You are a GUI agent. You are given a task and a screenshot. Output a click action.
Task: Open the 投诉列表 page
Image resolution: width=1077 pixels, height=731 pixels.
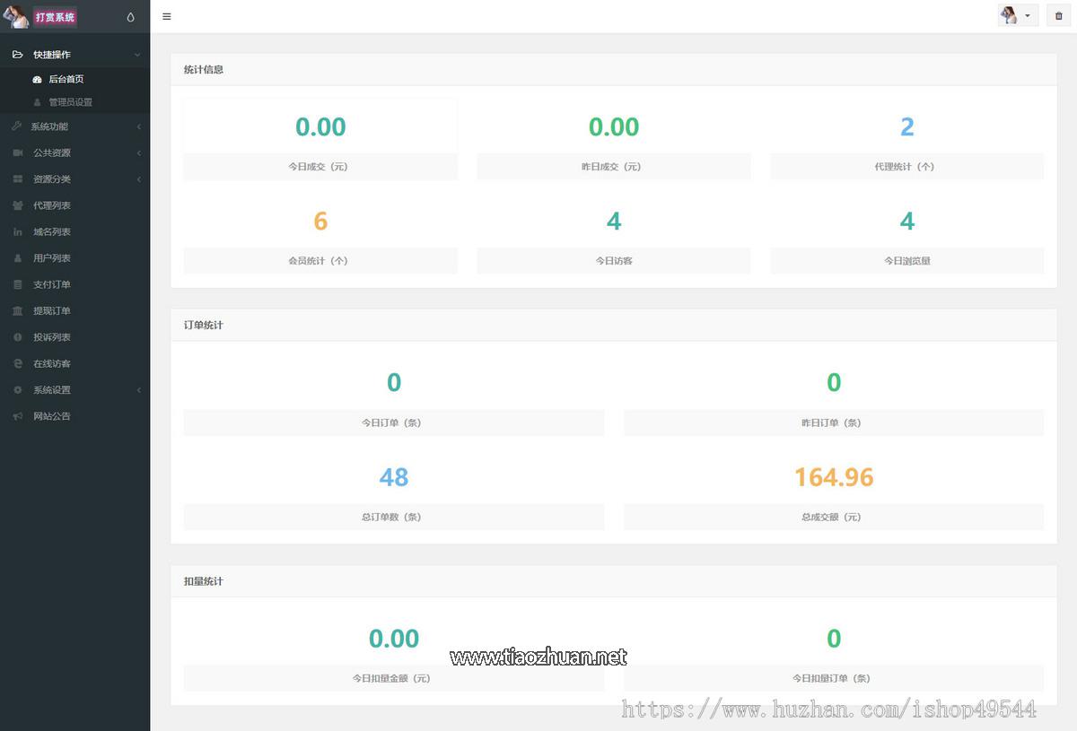[x=52, y=337]
